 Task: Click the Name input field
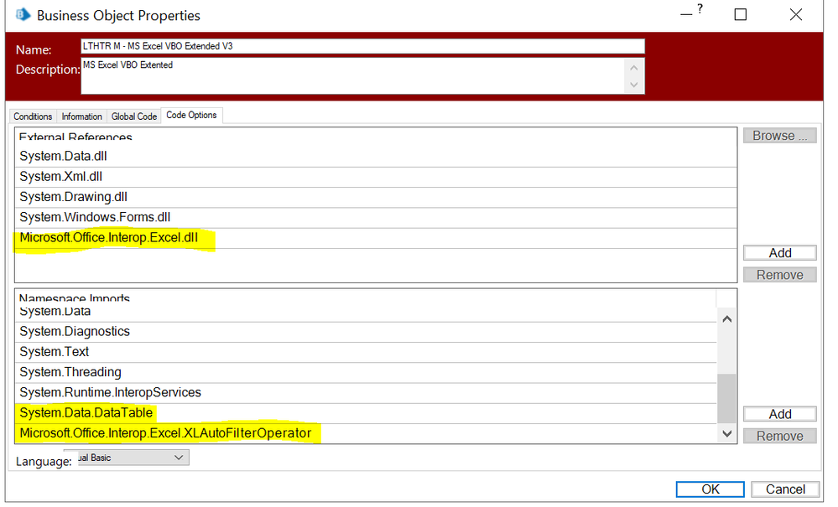point(362,46)
